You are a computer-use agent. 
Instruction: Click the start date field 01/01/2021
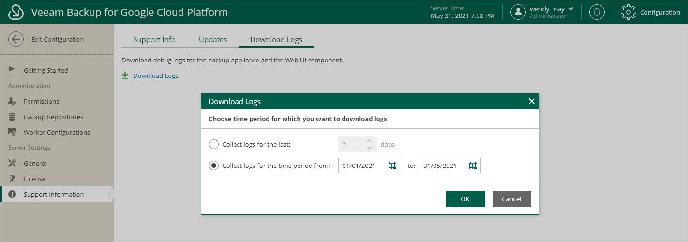(369, 166)
